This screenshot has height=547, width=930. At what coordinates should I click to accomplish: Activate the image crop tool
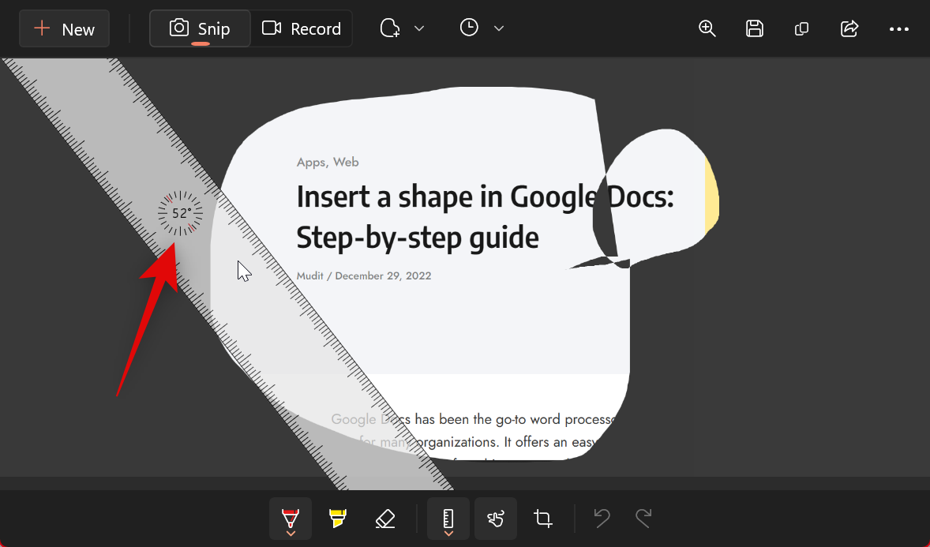click(543, 519)
